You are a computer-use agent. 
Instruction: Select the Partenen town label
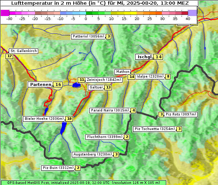[40, 84]
